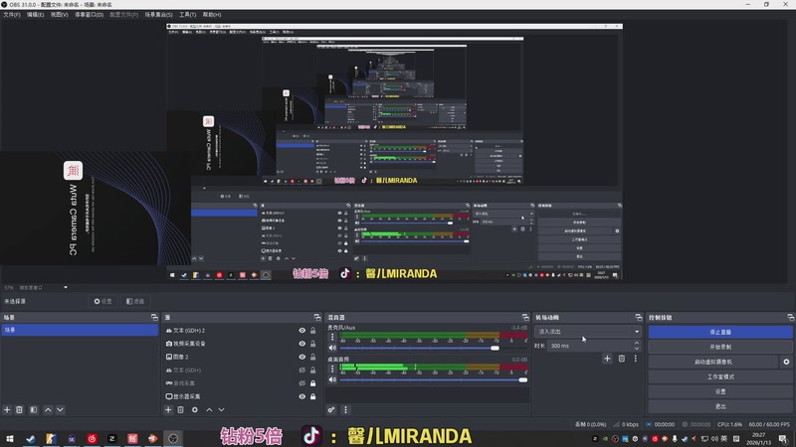Open transition properties three-dot menu
The height and width of the screenshot is (447, 796).
[635, 359]
